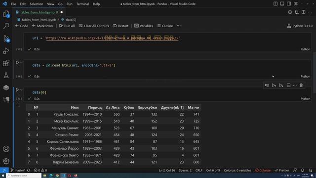Open Source Control view in activity bar
This screenshot has height=178, width=316.
tap(6, 39)
